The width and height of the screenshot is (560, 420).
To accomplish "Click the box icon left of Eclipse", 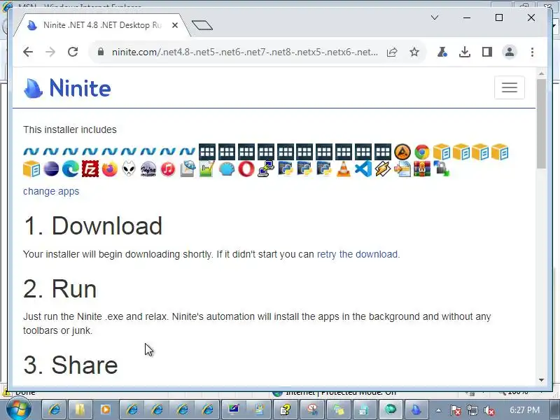I will coord(31,169).
